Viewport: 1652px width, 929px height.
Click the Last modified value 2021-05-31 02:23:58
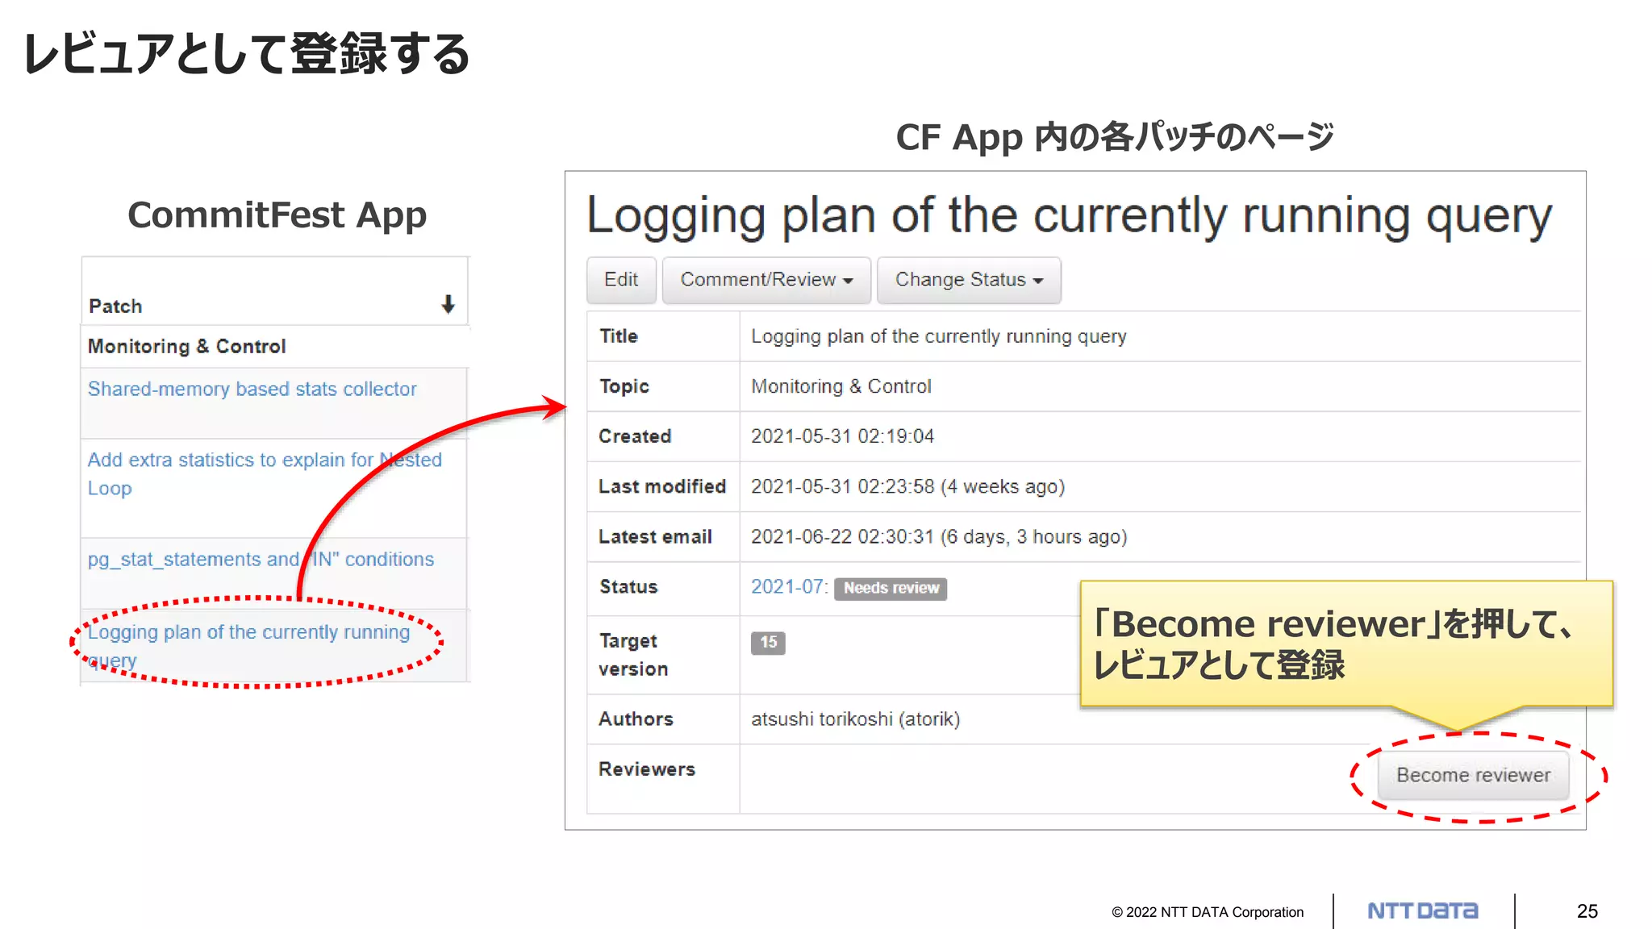point(907,486)
